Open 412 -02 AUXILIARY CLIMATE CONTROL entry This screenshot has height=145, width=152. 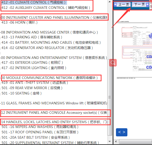(x=46, y=8)
